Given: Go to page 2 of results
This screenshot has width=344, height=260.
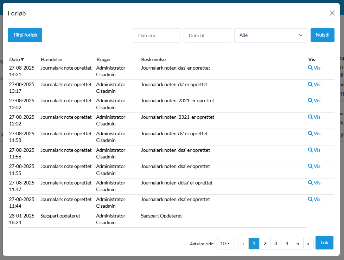Looking at the screenshot, I should (265, 243).
